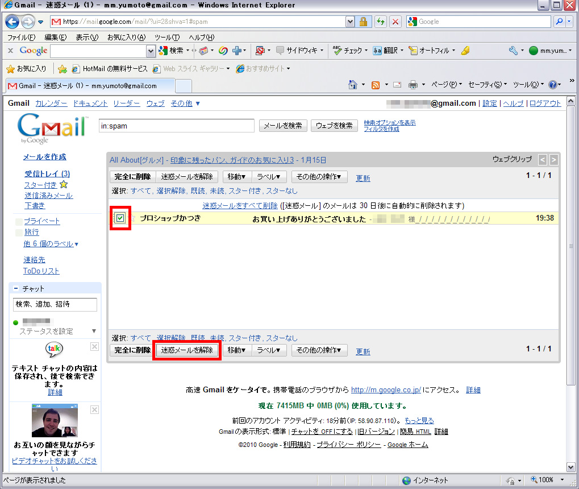
Task: Click the Read Mail envelope icon in command bar
Action: [397, 85]
